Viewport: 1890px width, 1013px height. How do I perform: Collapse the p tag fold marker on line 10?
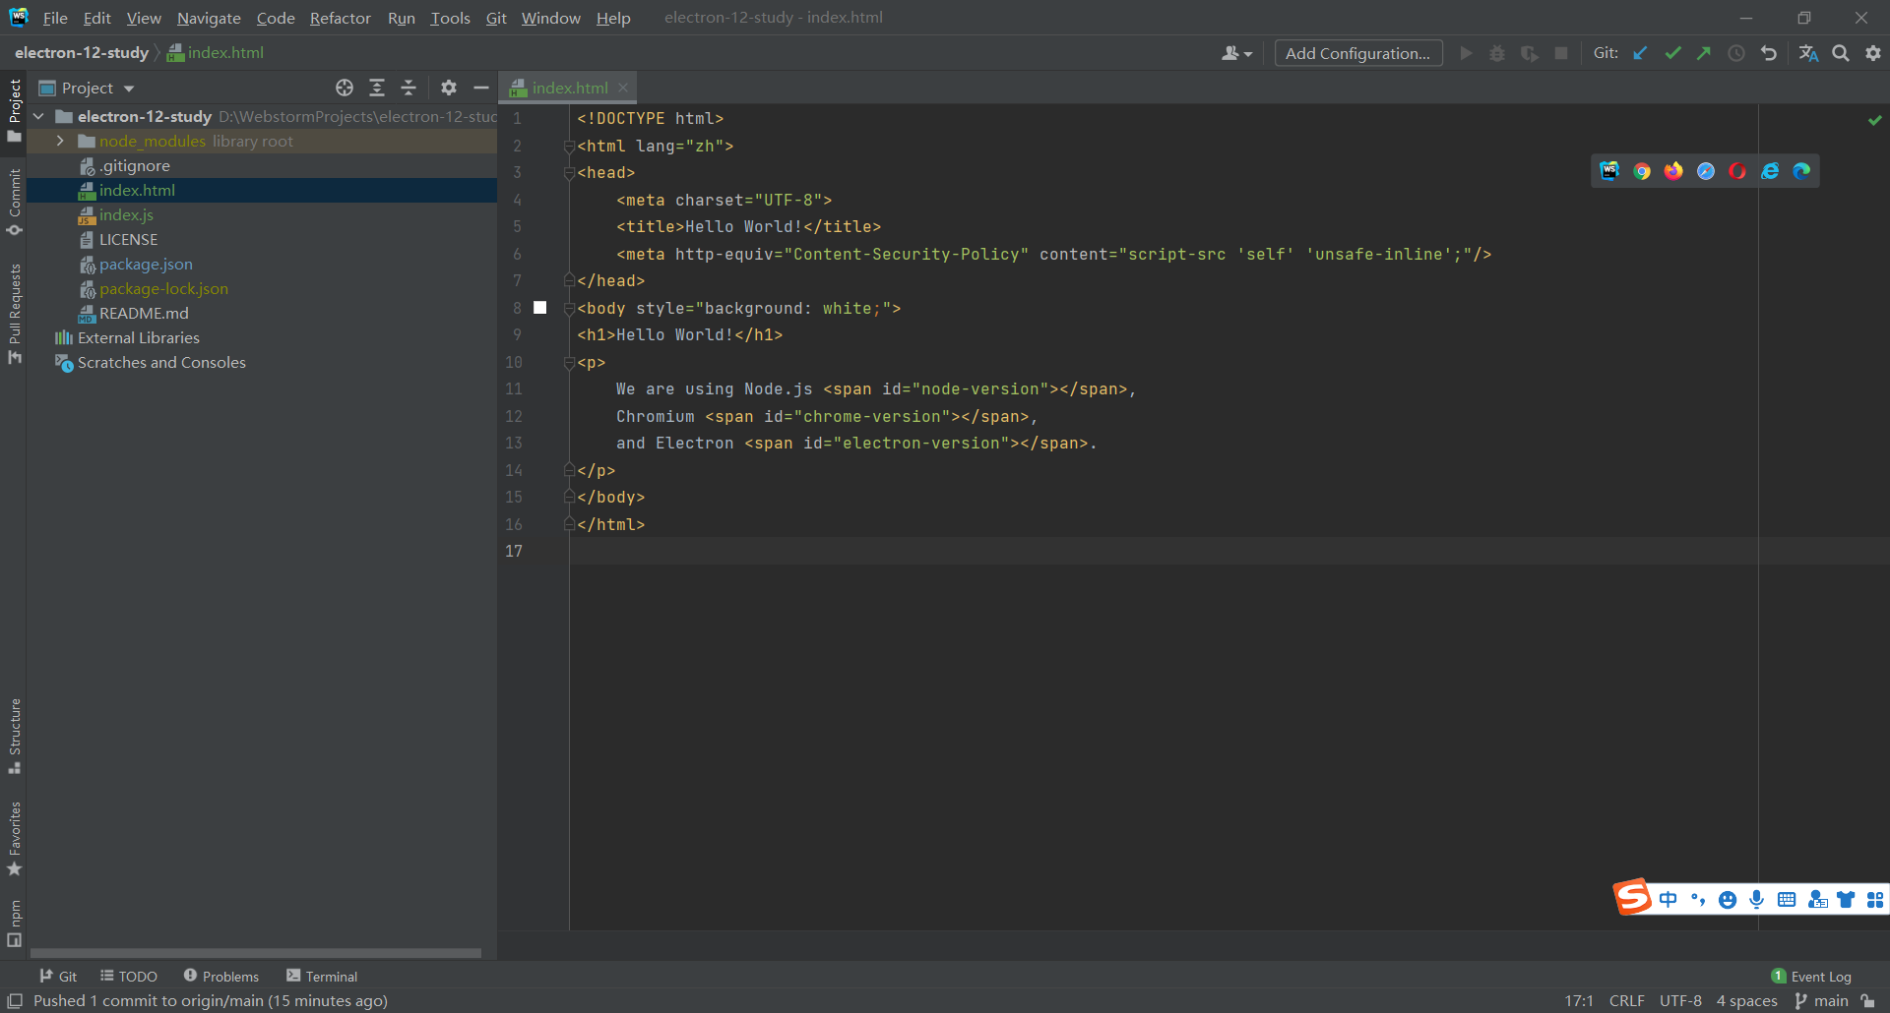[x=569, y=363]
